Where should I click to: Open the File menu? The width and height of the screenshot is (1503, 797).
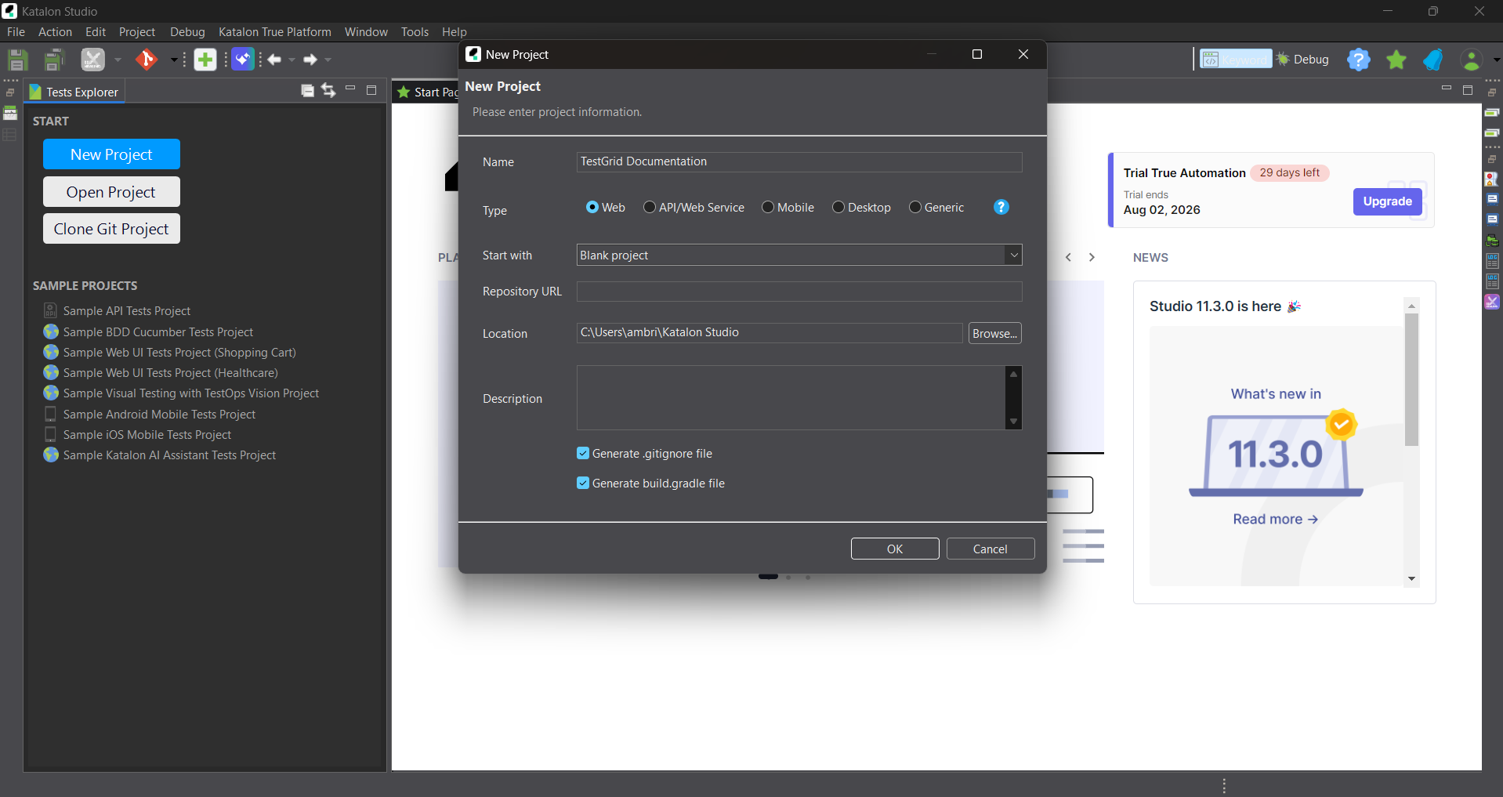tap(16, 32)
